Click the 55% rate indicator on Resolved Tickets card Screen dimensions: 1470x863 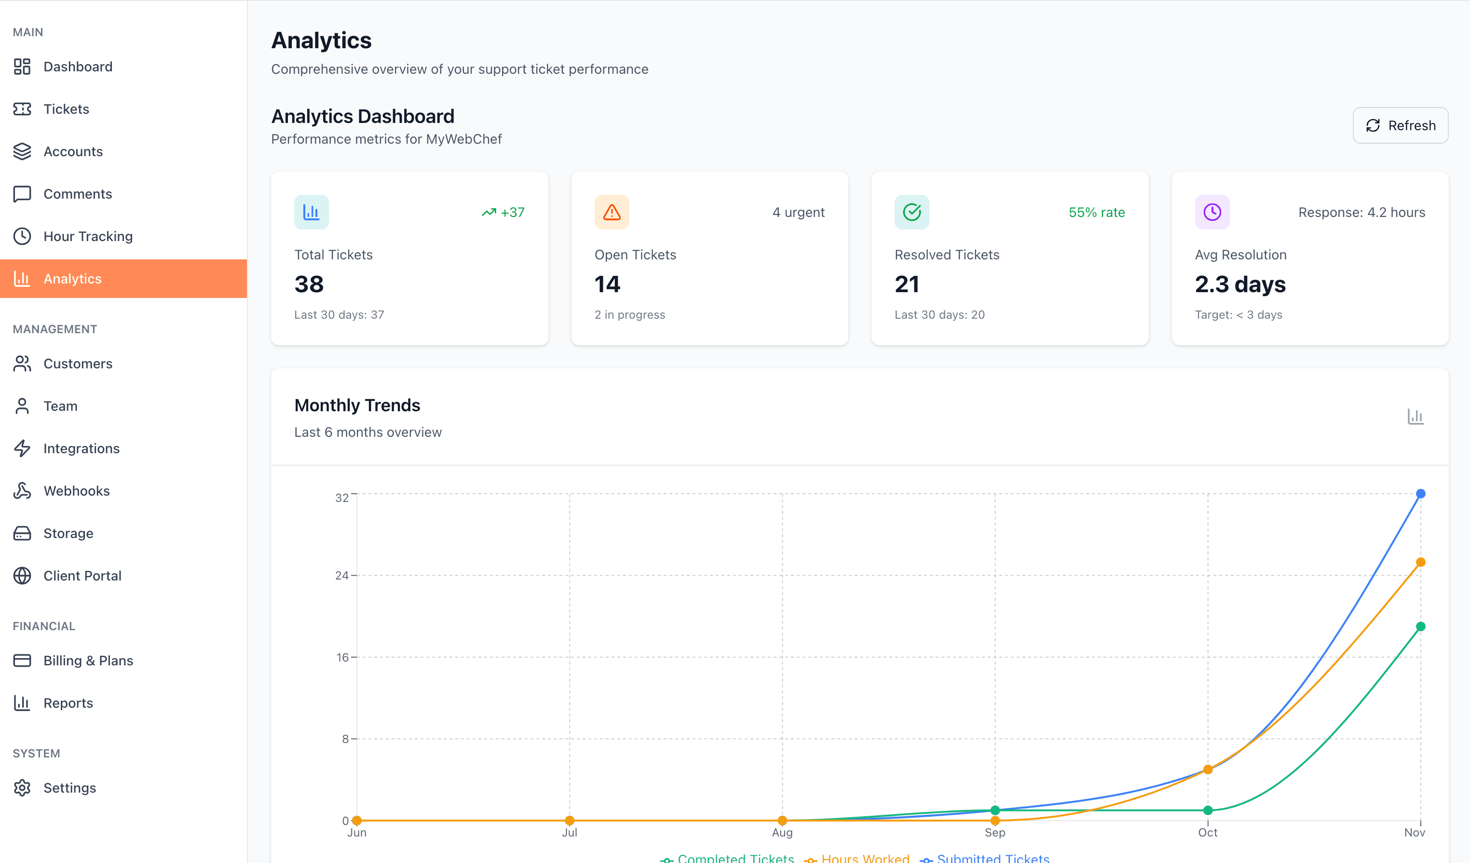coord(1097,212)
